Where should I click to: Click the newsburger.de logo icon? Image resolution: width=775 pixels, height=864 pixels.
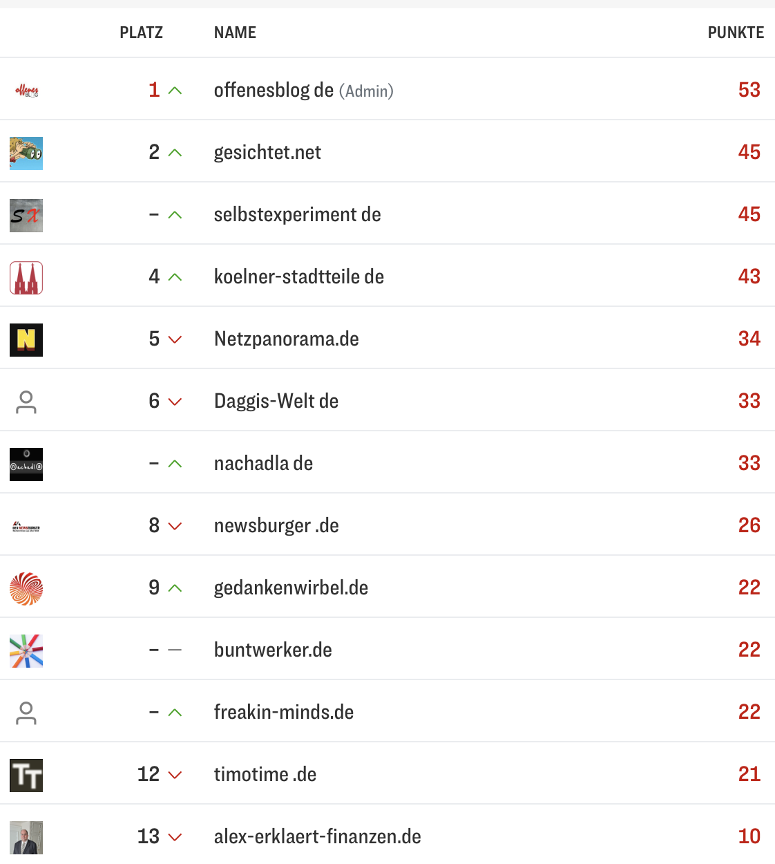point(26,525)
